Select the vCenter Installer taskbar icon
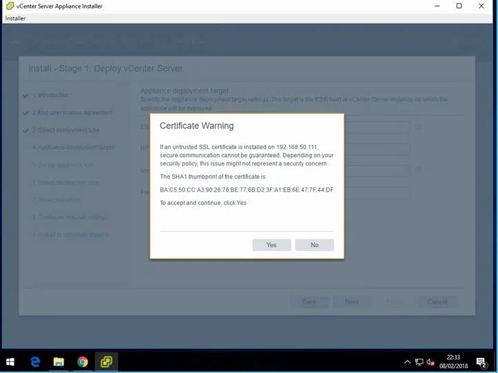Screen dimensions: 498x373 (x=106, y=361)
